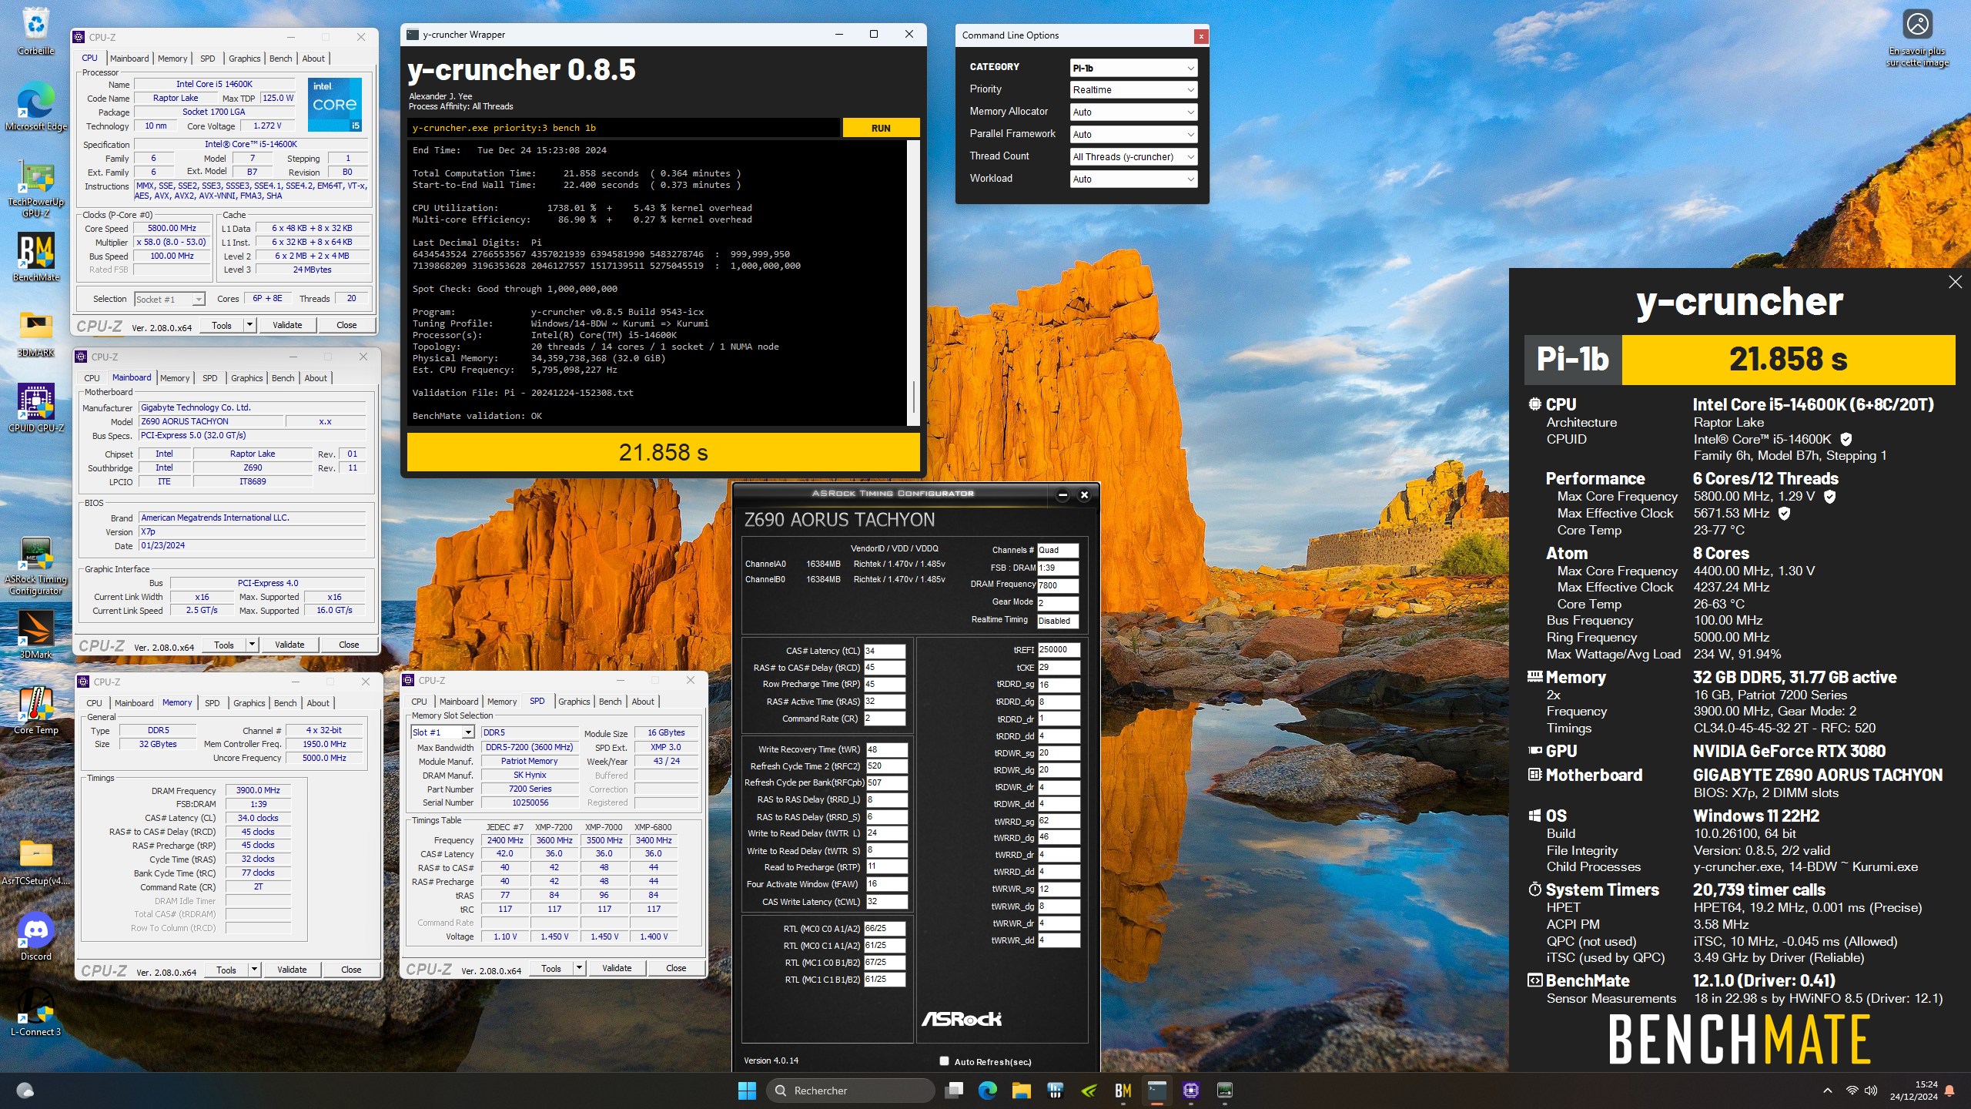Click the DRAM Frequency field showing 7800
Viewport: 1971px width, 1109px height.
pyautogui.click(x=1058, y=585)
